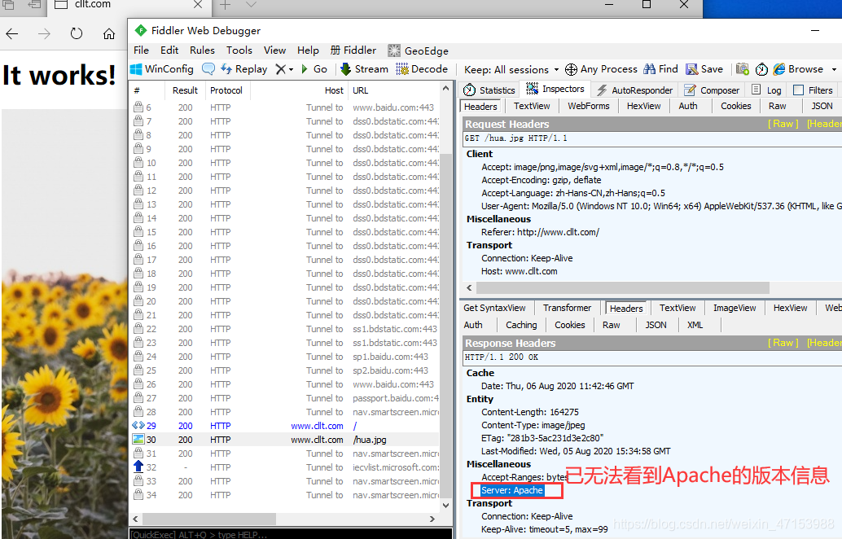Select response XML tab
Image resolution: width=842 pixels, height=539 pixels.
tap(695, 325)
